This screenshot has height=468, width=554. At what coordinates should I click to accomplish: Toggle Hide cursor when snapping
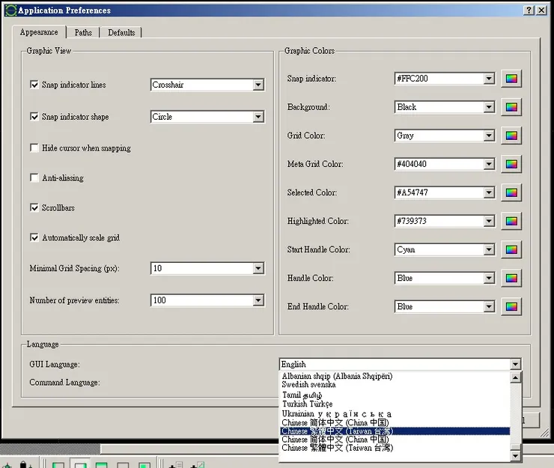pos(34,148)
